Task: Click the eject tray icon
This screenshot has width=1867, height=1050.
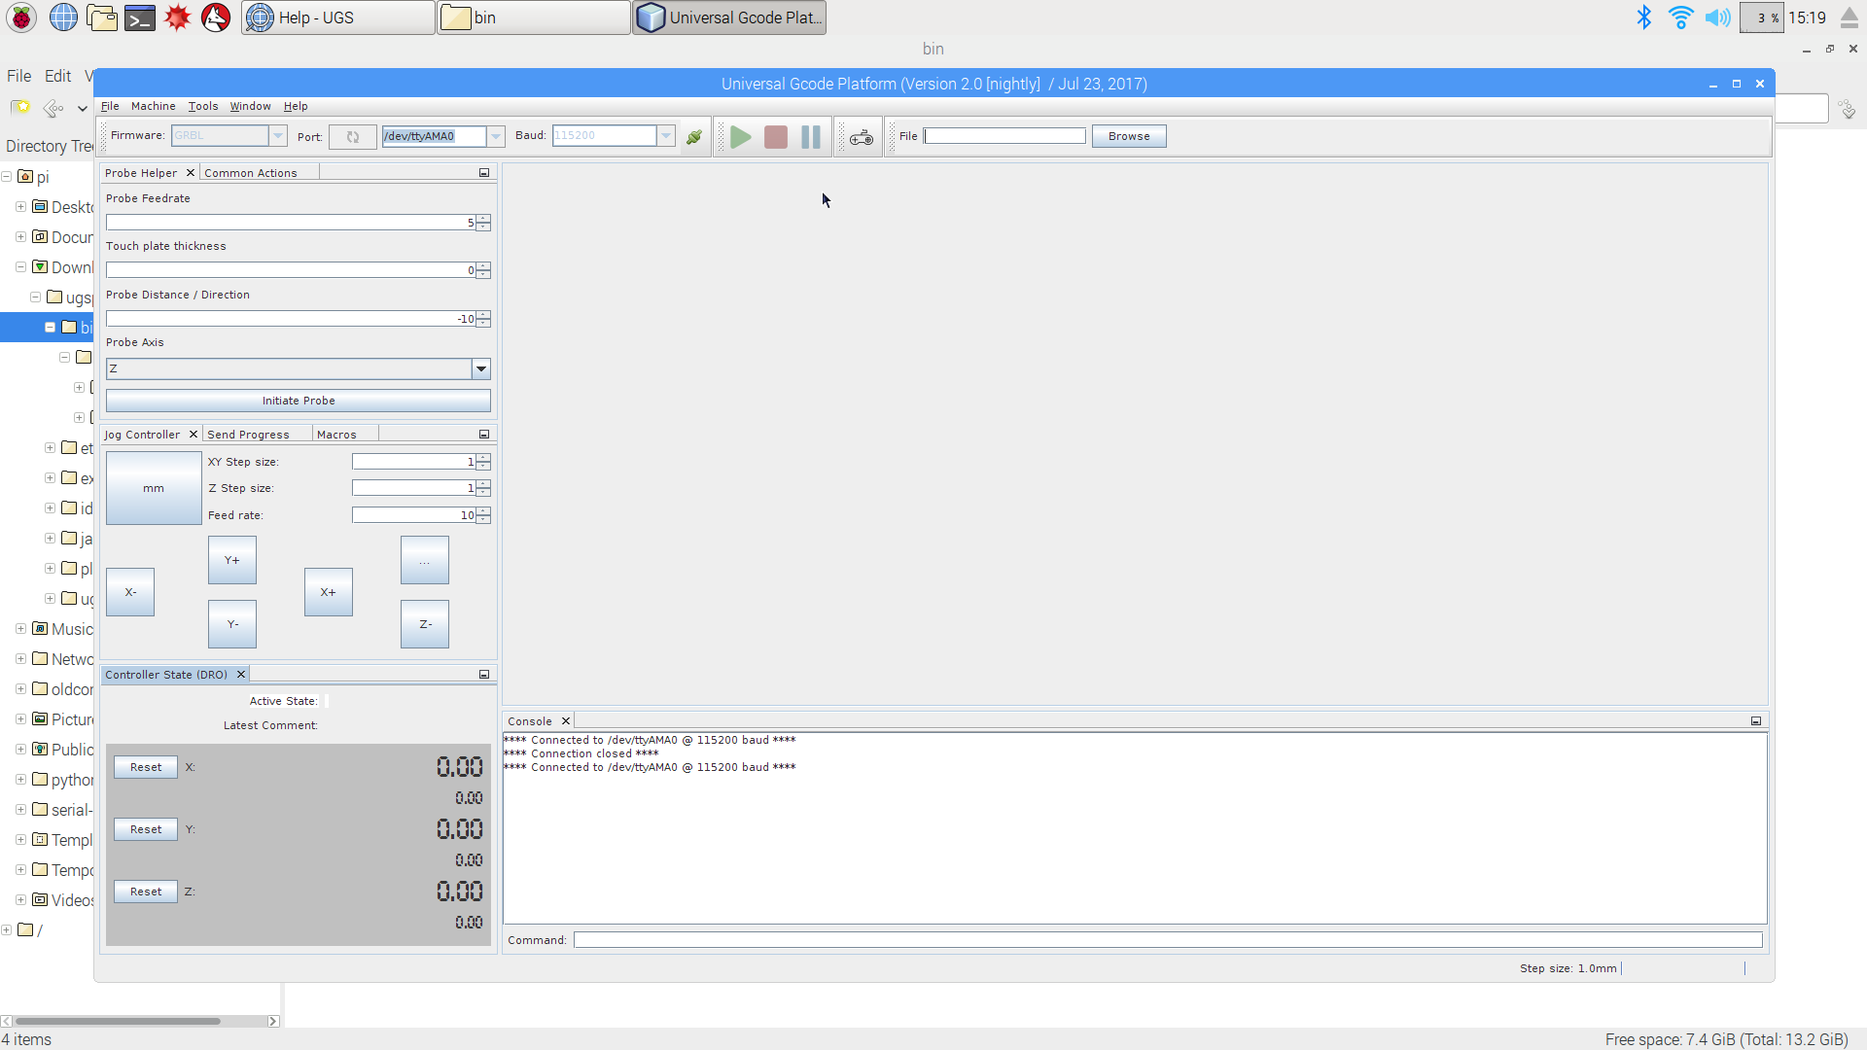Action: (x=1849, y=17)
